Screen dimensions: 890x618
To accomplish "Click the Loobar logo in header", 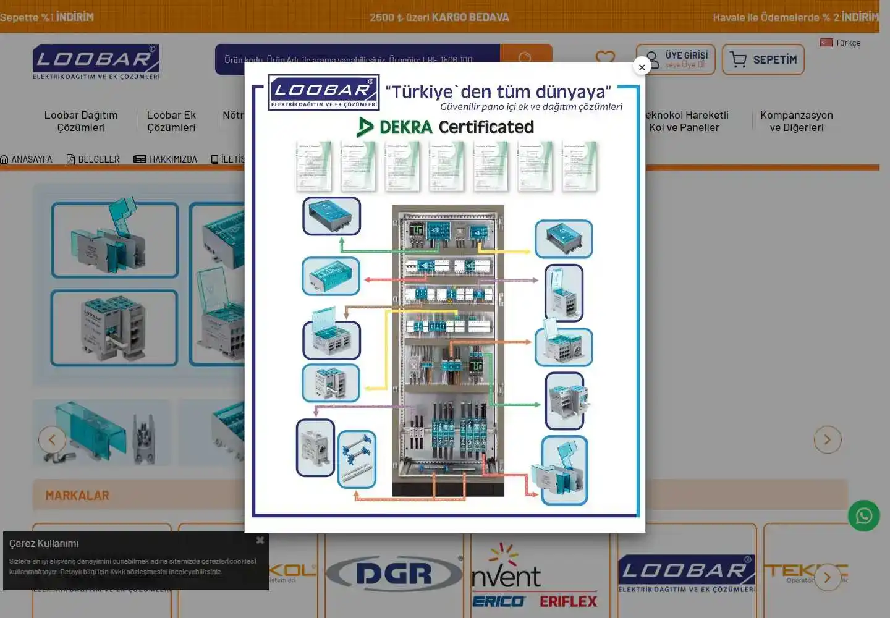I will pos(96,62).
